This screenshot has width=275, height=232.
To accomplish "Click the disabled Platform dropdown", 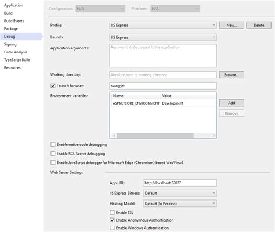I will coord(175,9).
